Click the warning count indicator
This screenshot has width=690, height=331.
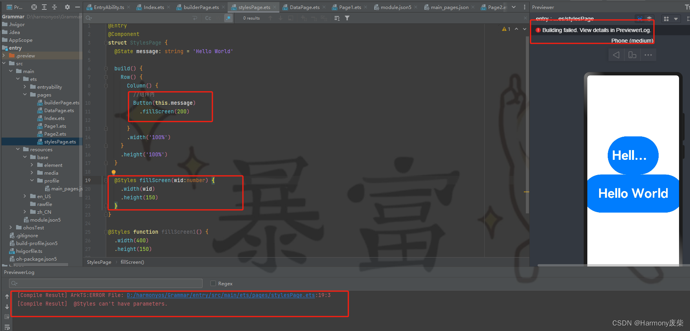[x=506, y=29]
